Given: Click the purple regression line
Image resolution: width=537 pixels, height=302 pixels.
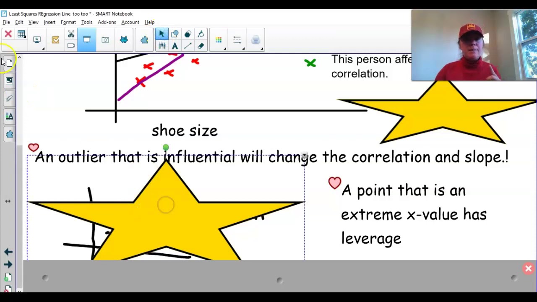Looking at the screenshot, I should tap(150, 78).
